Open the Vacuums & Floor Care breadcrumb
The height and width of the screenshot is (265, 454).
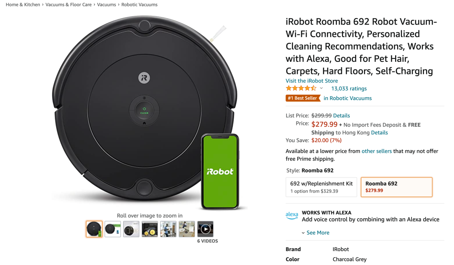(69, 5)
